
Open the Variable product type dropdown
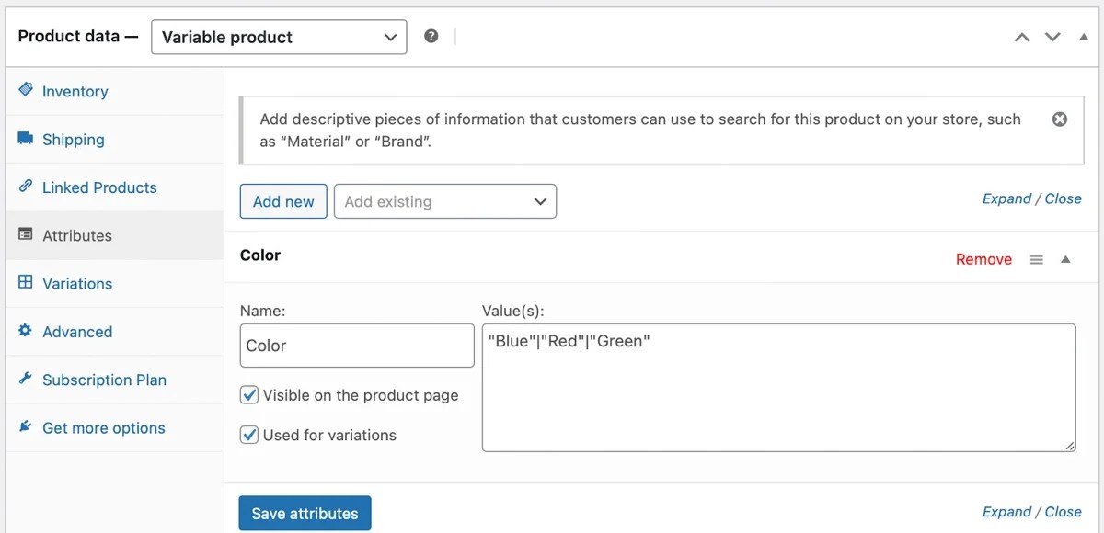pyautogui.click(x=279, y=37)
